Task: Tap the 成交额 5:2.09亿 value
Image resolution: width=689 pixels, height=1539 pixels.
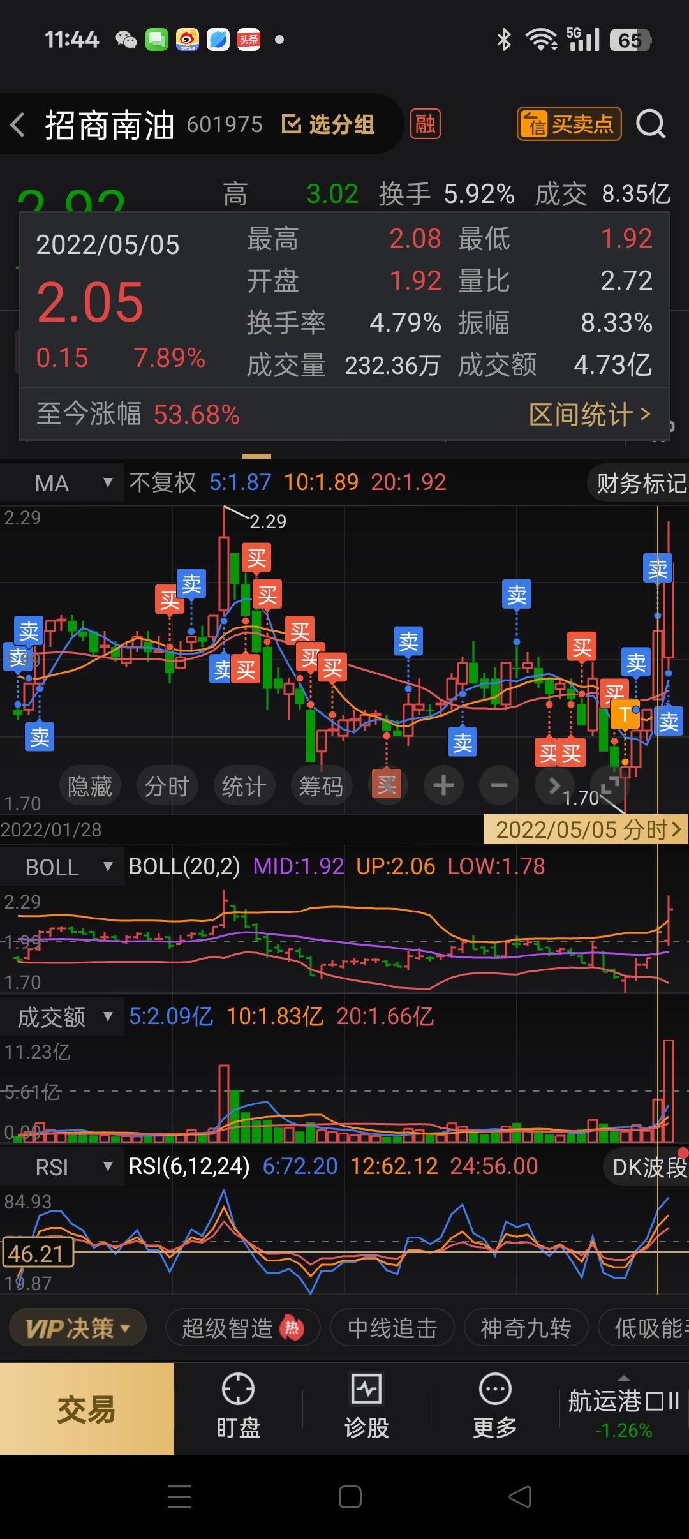Action: [x=171, y=1016]
